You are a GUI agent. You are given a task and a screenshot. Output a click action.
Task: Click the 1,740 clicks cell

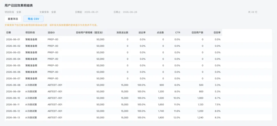(x=161, y=111)
